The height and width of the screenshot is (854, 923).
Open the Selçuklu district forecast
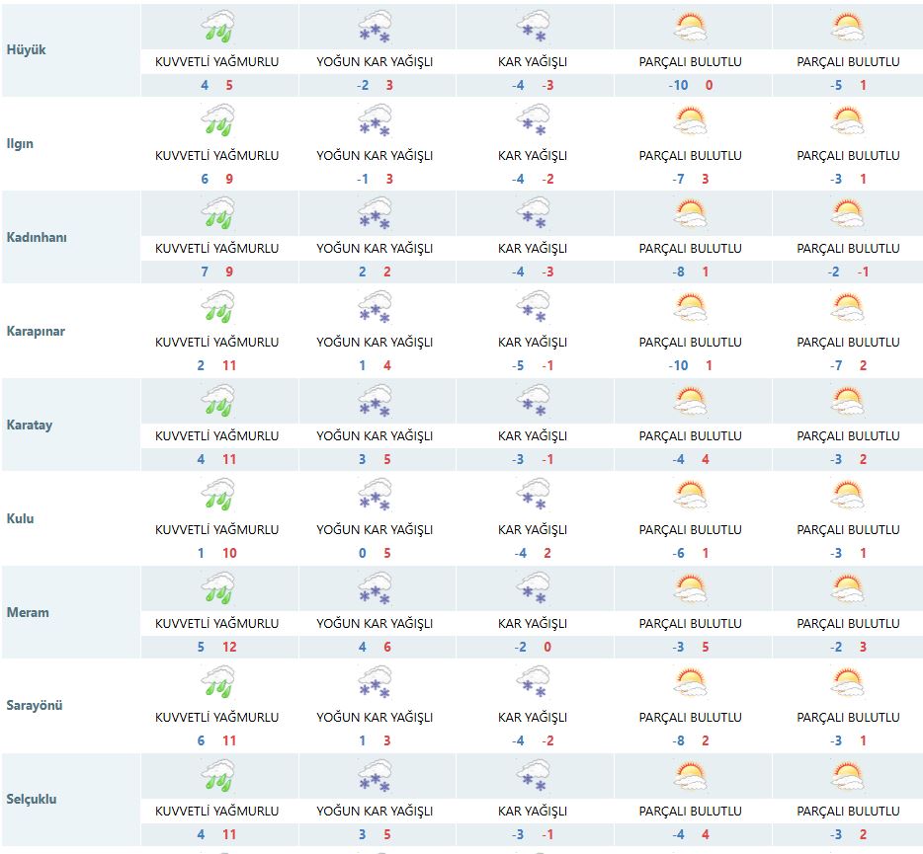pos(32,799)
